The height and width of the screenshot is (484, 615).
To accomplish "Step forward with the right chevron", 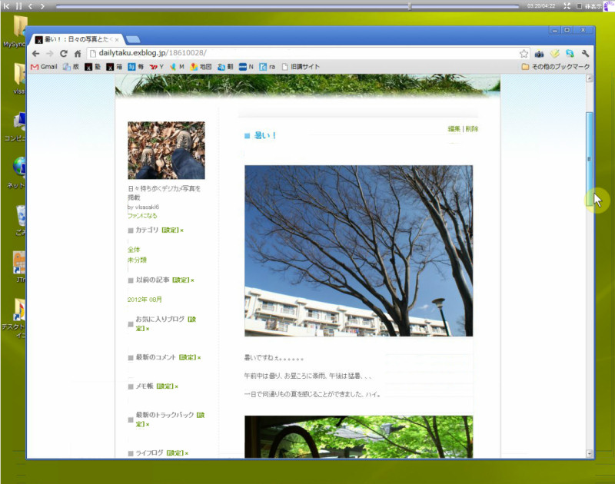I will (x=42, y=6).
